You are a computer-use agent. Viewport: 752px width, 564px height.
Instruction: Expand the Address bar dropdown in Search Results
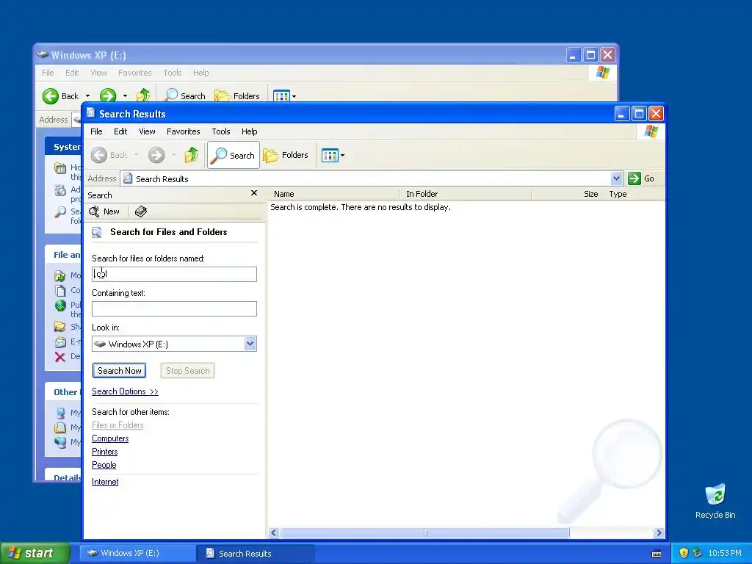(x=616, y=178)
